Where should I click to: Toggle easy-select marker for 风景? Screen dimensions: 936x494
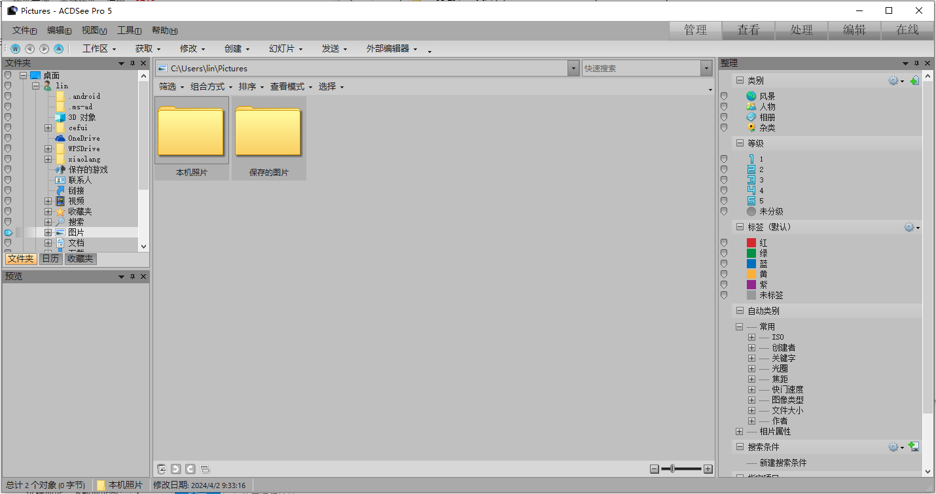tap(724, 96)
